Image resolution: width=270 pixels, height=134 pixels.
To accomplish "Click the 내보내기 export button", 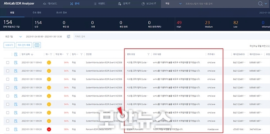I will 9,45.
